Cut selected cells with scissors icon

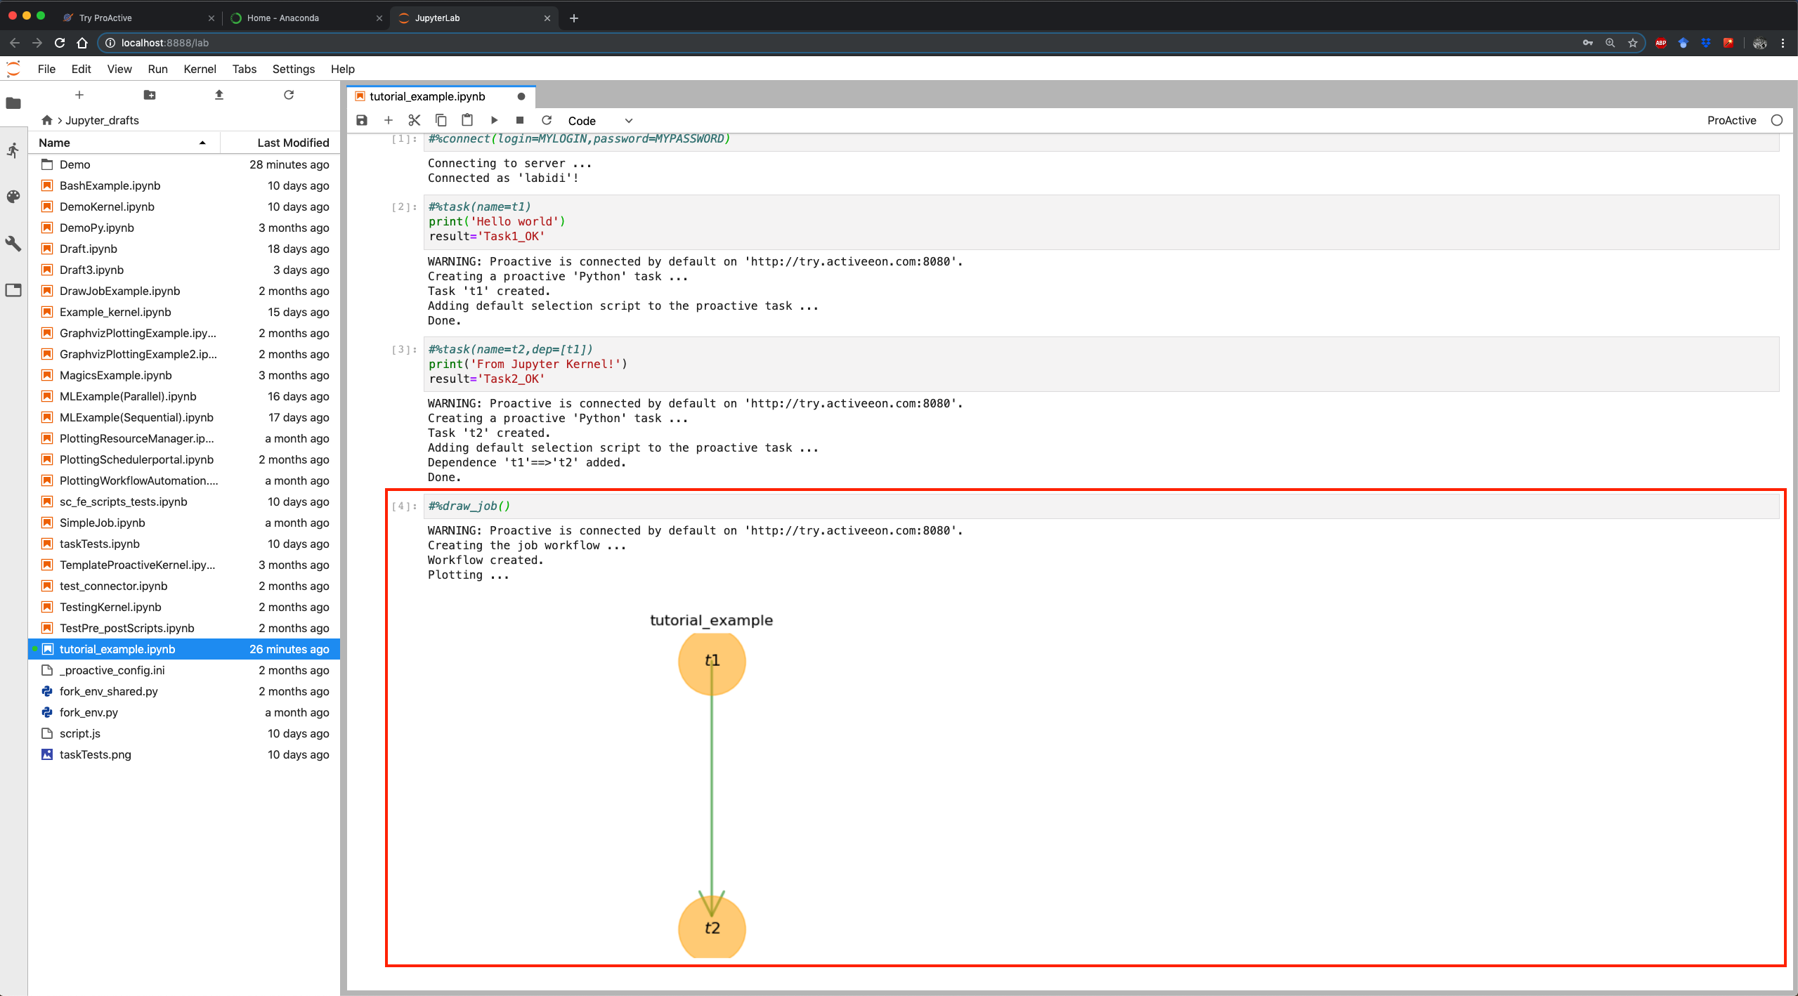pos(415,120)
